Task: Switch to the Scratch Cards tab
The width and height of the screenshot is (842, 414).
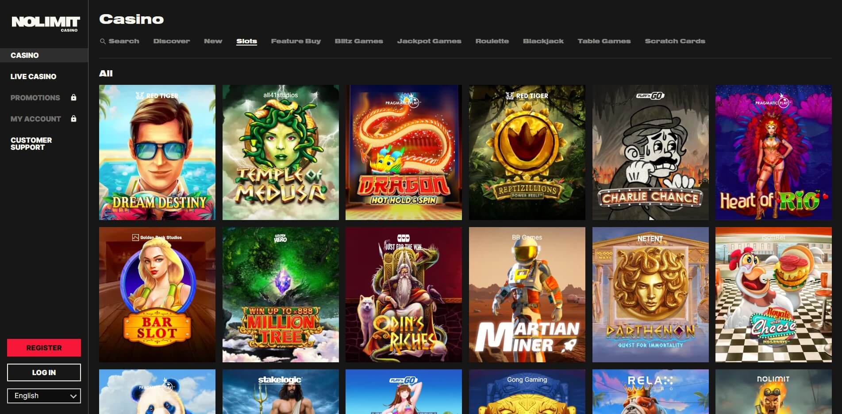Action: click(675, 41)
